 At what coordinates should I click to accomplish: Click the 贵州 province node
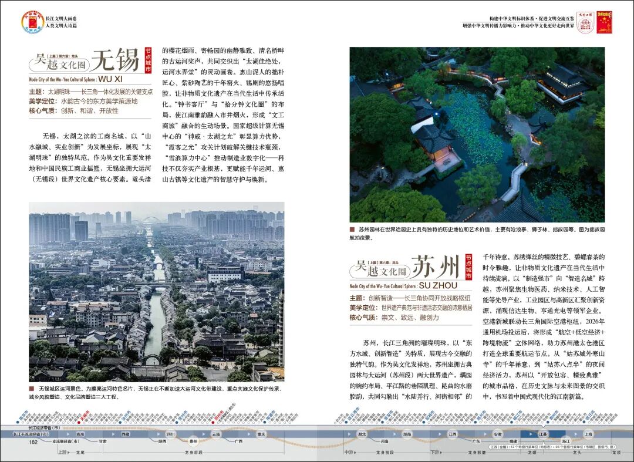pos(193,441)
